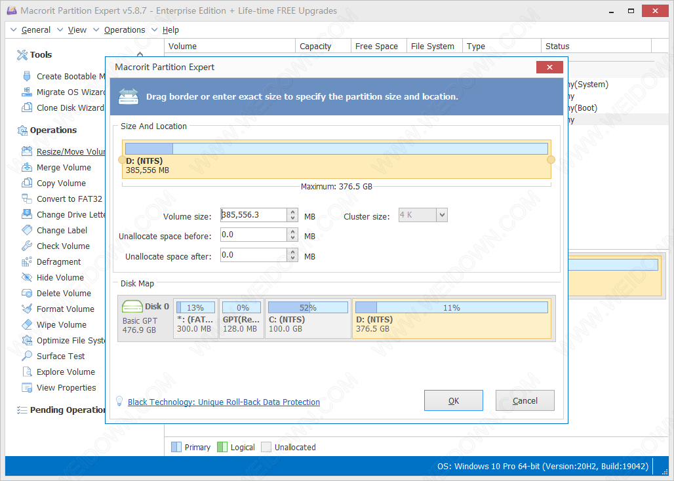Open the Operations menu
Image resolution: width=674 pixels, height=481 pixels.
pos(124,30)
